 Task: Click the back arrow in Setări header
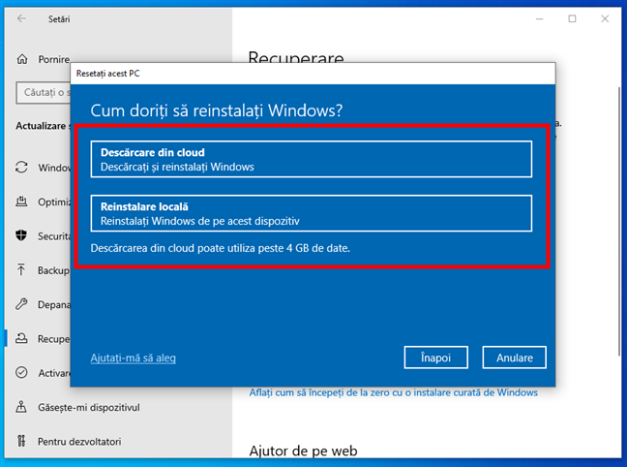[x=21, y=18]
